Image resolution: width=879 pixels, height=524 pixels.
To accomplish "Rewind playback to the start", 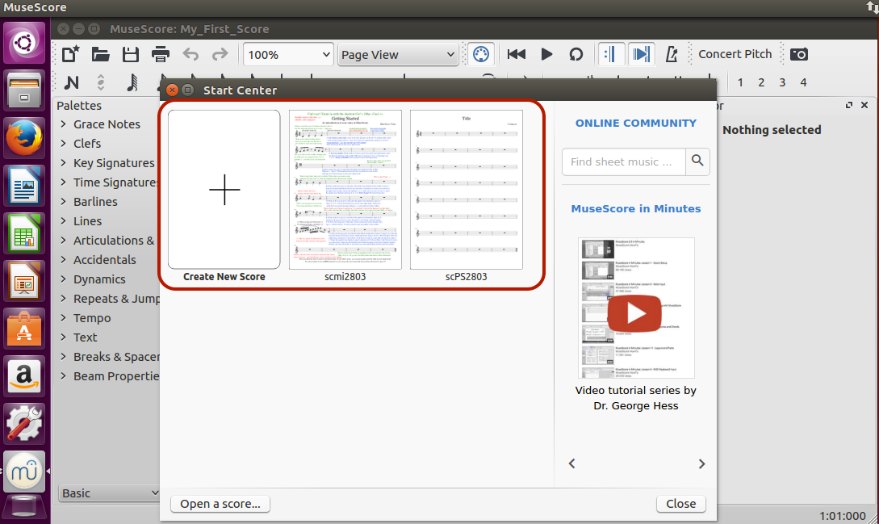I will tap(517, 54).
